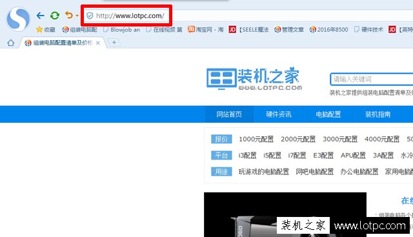Open the i5配置 link
This screenshot has width=413, height=237.
(272, 155)
